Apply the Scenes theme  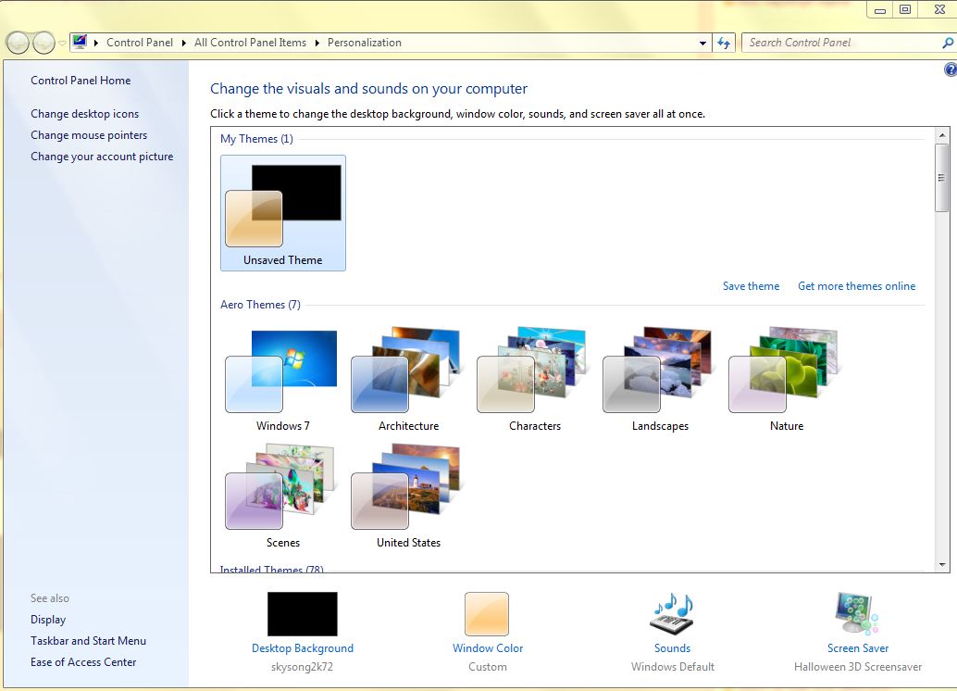[282, 496]
